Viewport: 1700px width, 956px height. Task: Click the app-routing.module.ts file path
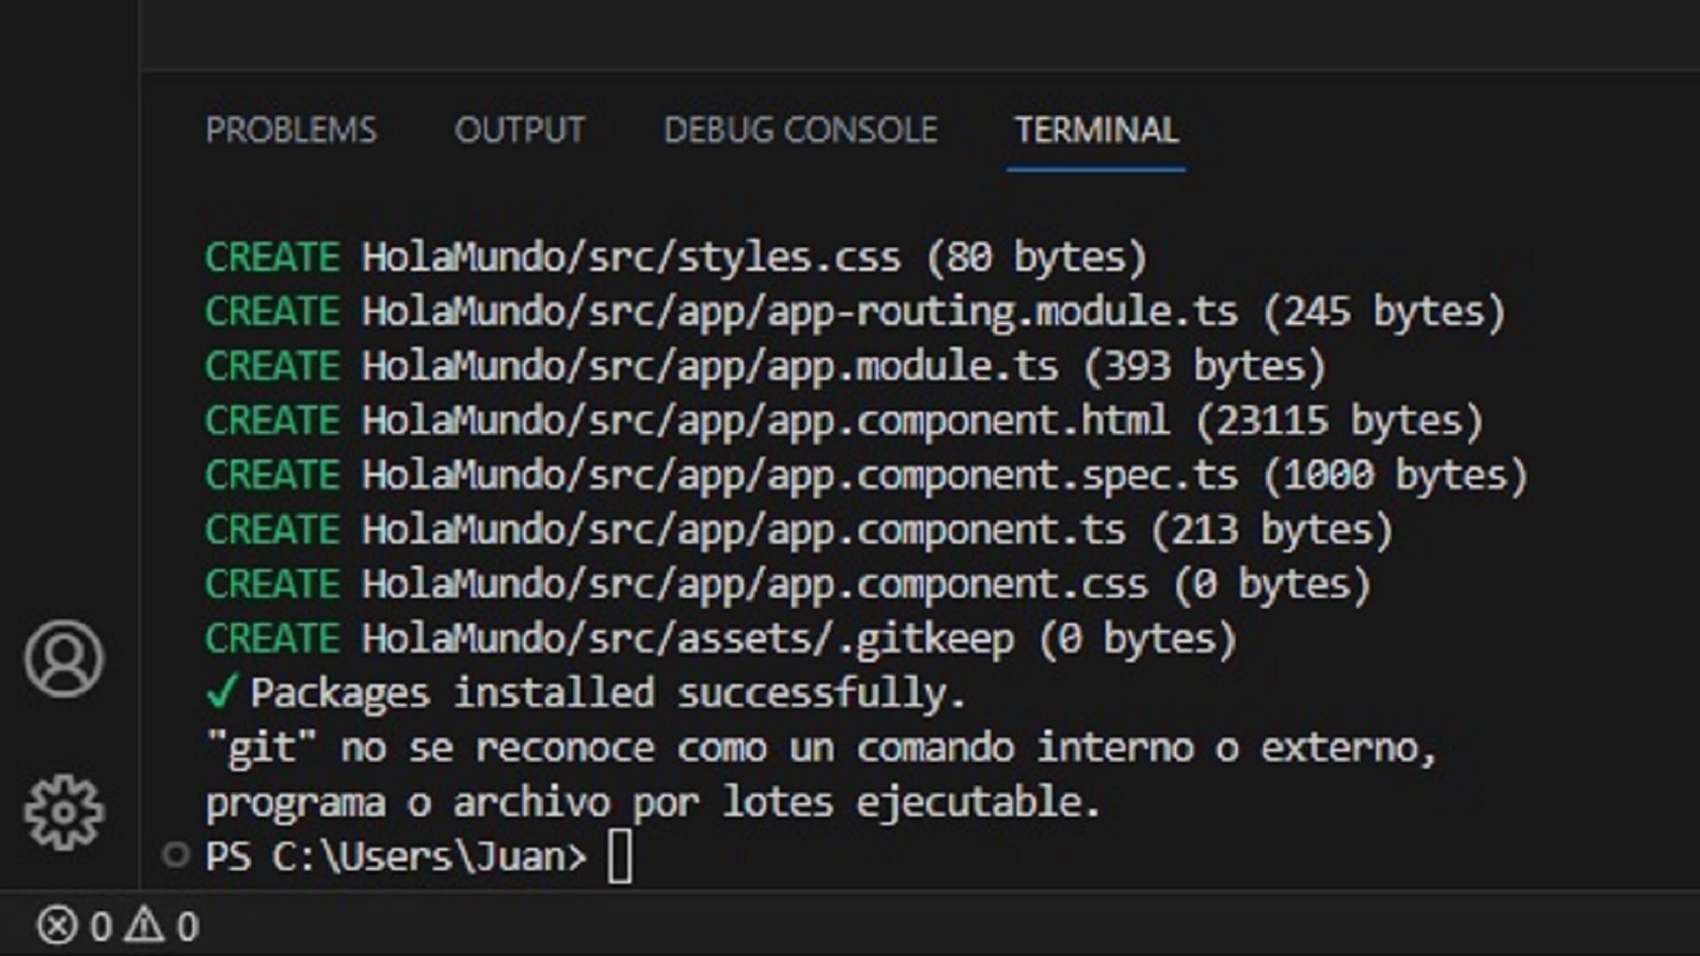[x=800, y=312]
